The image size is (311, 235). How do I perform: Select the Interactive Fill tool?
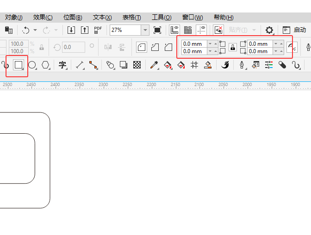(x=168, y=65)
